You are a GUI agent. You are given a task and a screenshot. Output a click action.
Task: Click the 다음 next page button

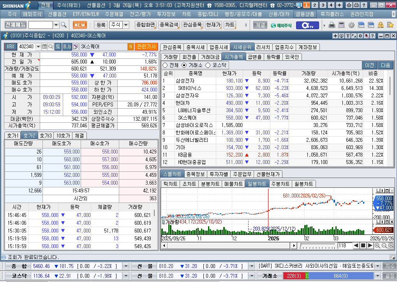tap(385, 65)
